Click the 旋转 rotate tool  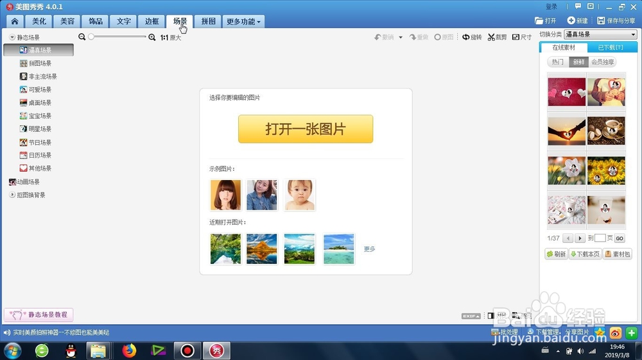point(472,37)
